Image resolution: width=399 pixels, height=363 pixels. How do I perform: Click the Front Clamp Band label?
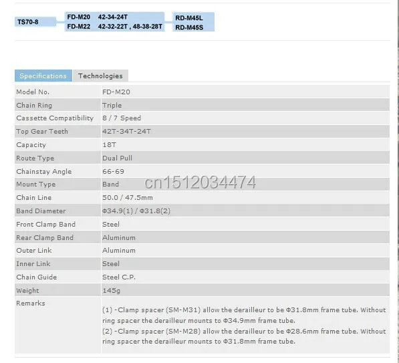46,224
